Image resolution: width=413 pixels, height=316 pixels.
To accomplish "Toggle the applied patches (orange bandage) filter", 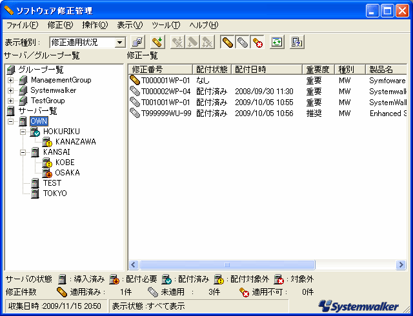I will pos(228,42).
